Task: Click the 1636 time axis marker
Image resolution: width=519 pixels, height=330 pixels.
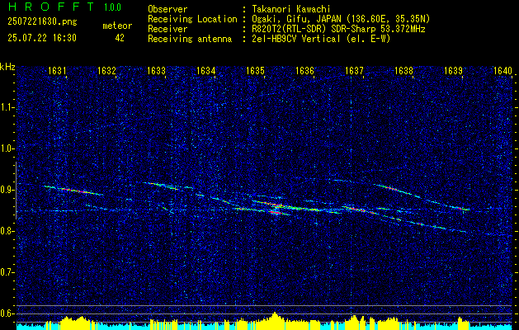Action: pyautogui.click(x=304, y=70)
